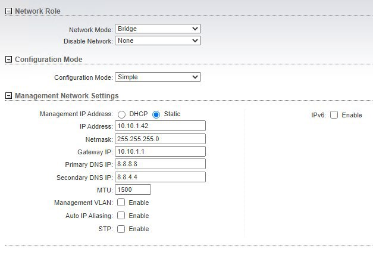Open the Network Mode dropdown
The image size is (373, 255).
pos(158,29)
